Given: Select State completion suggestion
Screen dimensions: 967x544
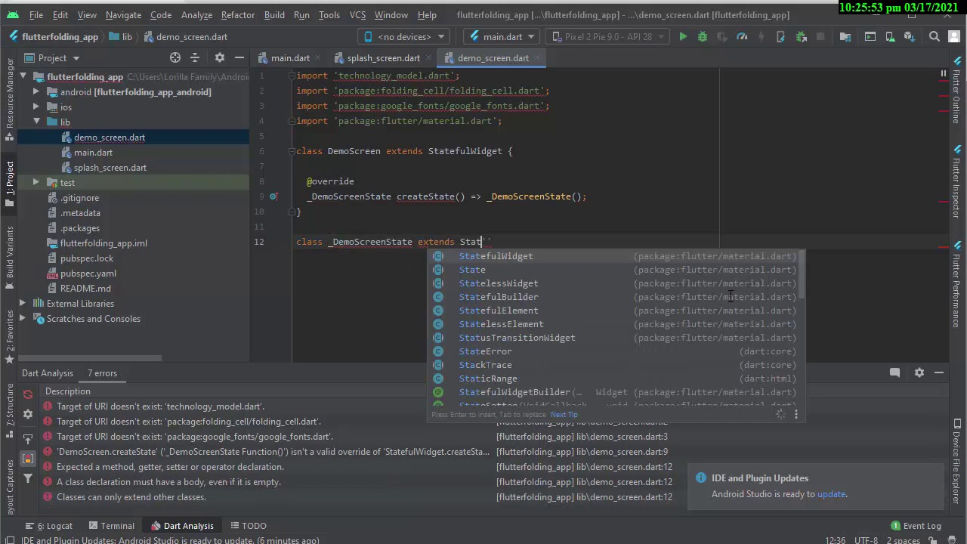Looking at the screenshot, I should tap(615, 270).
